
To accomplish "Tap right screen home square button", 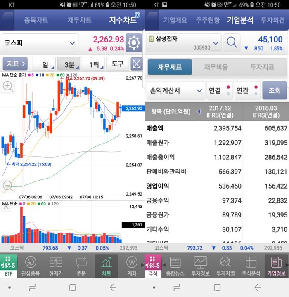I will [x=217, y=288].
